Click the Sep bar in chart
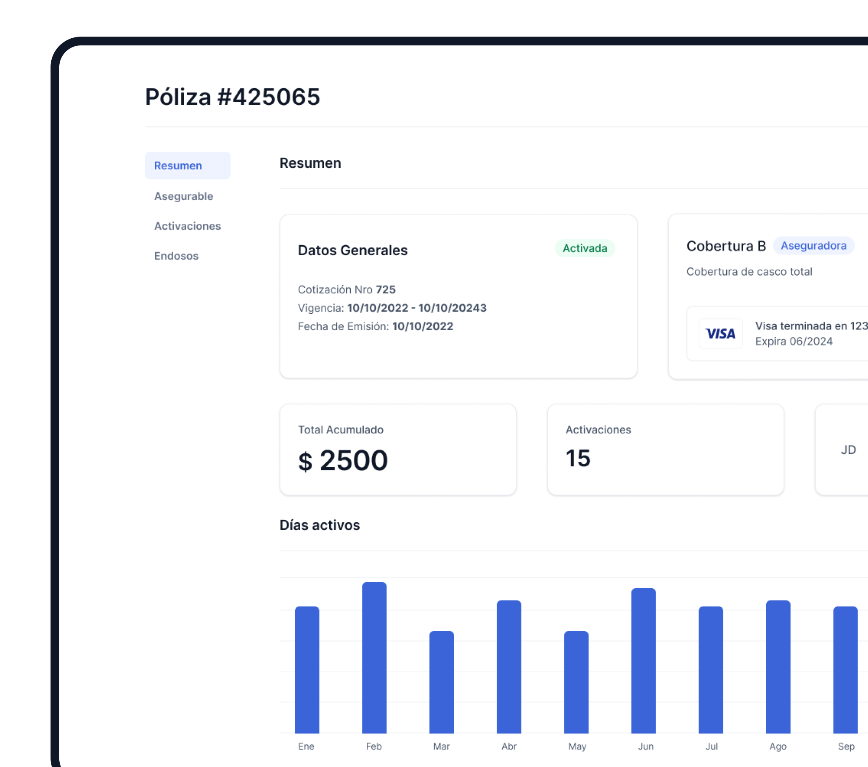The height and width of the screenshot is (767, 868). point(845,669)
